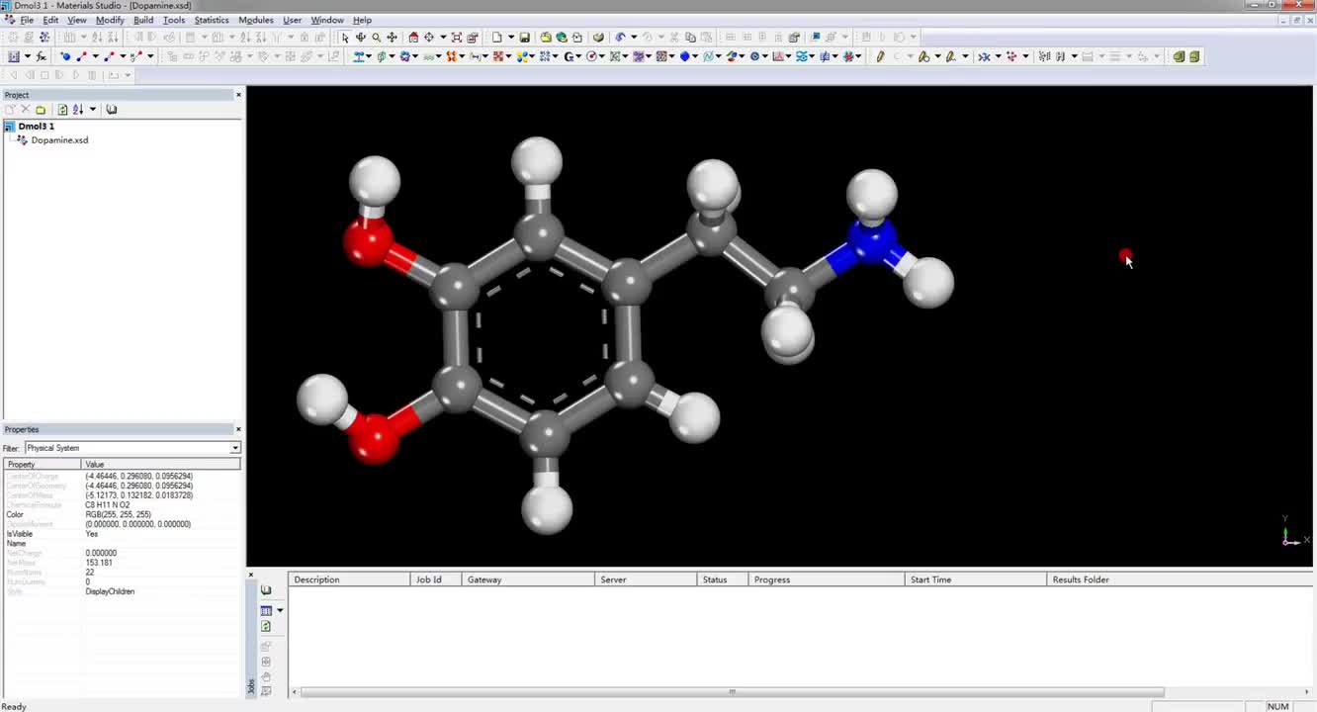Close the Properties panel

(x=238, y=429)
